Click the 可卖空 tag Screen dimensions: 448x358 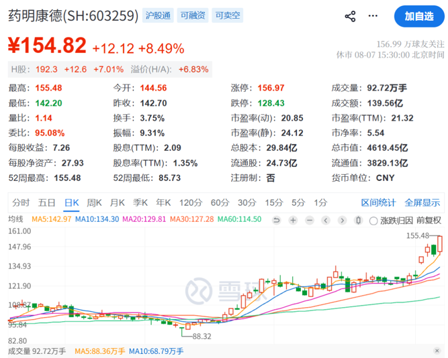pos(228,15)
